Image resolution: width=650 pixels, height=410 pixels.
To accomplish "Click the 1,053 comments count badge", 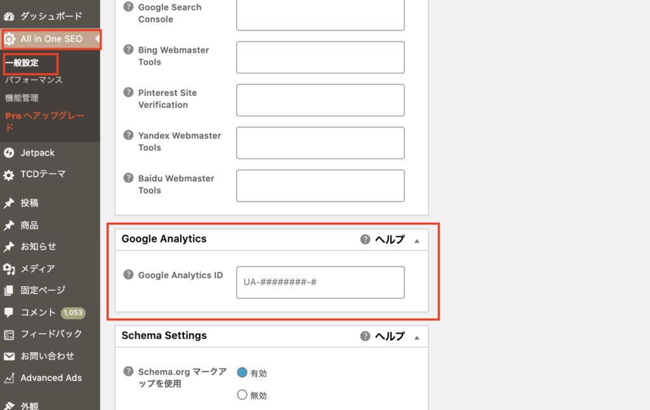I will tap(73, 313).
